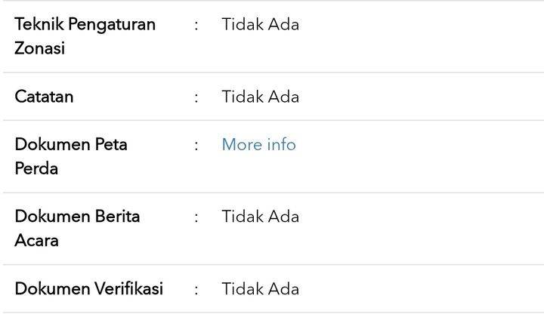544x317 pixels.
Task: Click the divider line beneath Catatan row
Action: click(274, 120)
